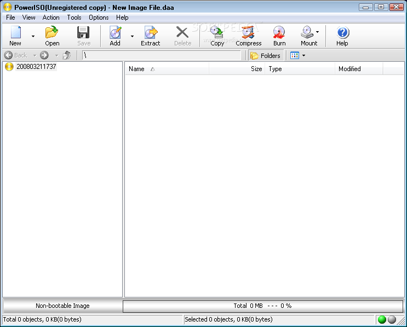
Task: Add files to the image
Action: [115, 36]
